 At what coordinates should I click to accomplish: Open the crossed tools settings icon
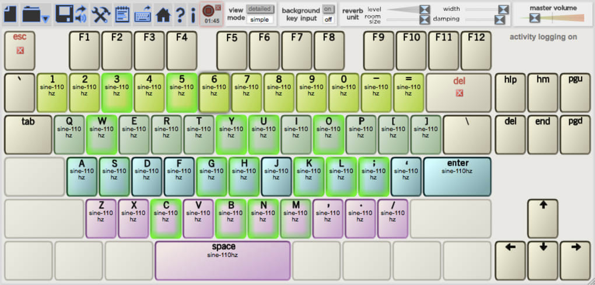[101, 15]
